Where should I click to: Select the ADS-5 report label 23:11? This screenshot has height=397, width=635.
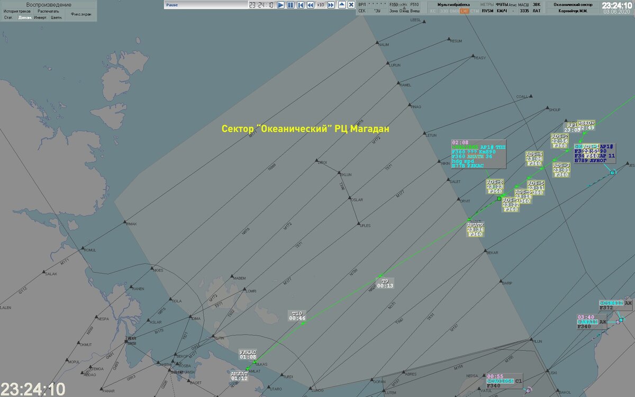[x=536, y=187]
